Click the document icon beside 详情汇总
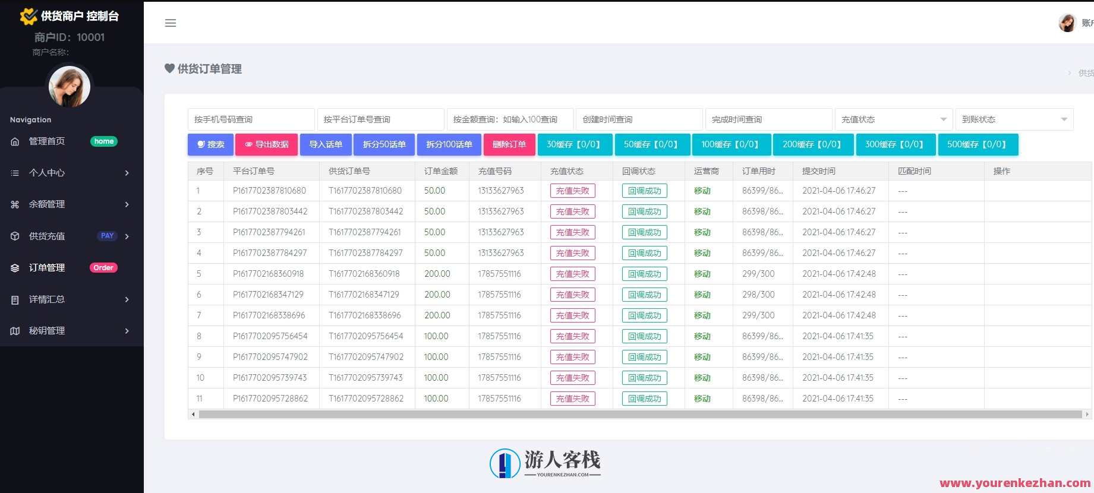 pyautogui.click(x=15, y=300)
